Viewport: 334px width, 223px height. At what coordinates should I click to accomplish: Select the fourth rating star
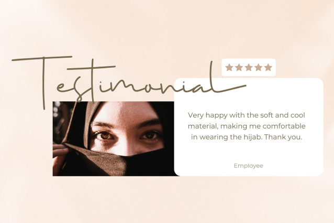click(x=259, y=68)
